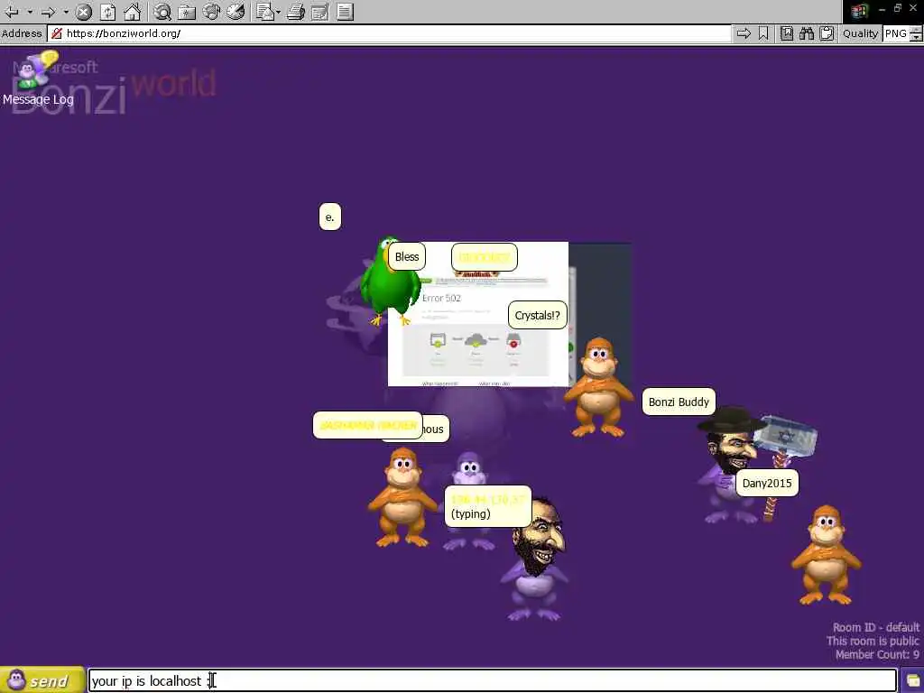924x693 pixels.
Task: Click the "Crystals!?" speech bubble
Action: pos(538,315)
